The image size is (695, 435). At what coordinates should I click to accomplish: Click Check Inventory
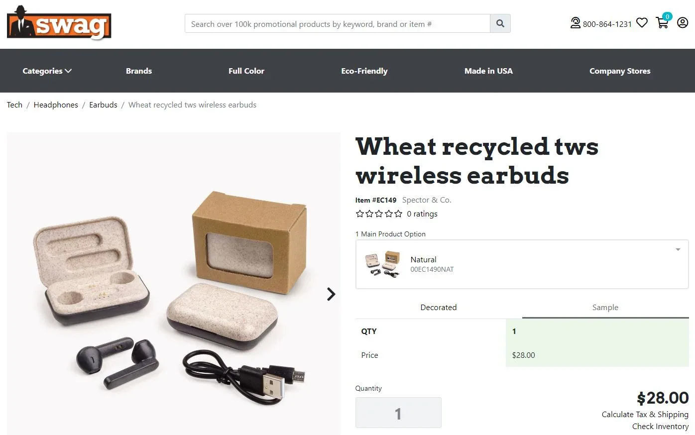tap(660, 426)
